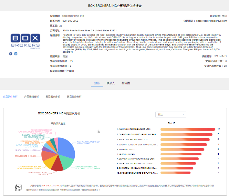Open the LinkedIn icon under the logo
Image resolution: width=229 pixels, height=196 pixels.
[x=16, y=54]
